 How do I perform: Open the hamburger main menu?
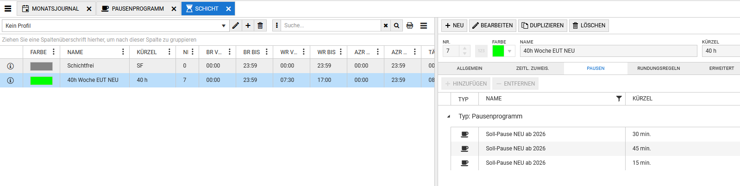coord(8,9)
